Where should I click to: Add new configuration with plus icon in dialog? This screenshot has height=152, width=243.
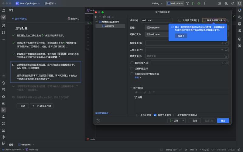pyautogui.click(x=96, y=17)
